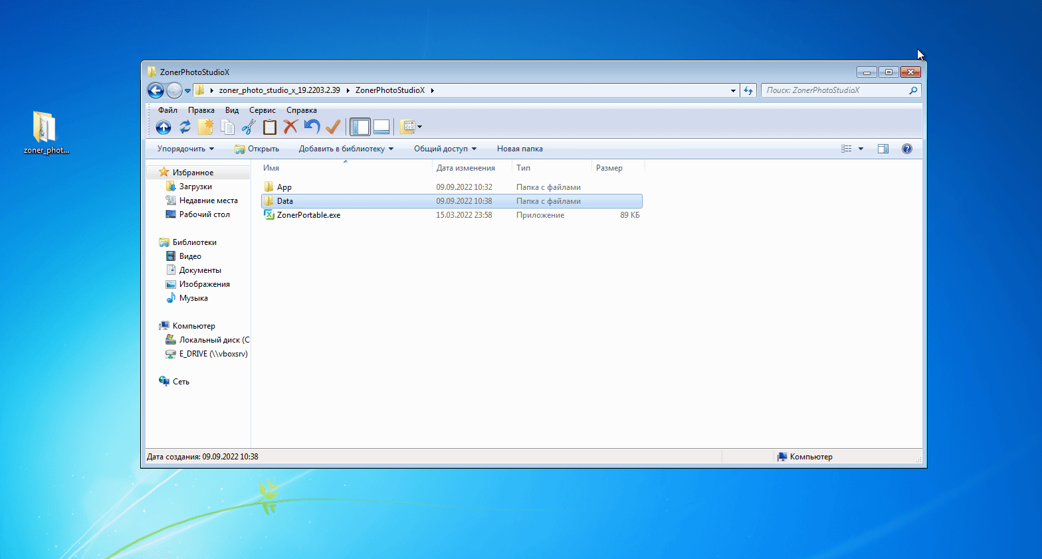Click the Поиск: ZonerPhotoStudioX search field
Viewport: 1042px width, 559px height.
[x=841, y=90]
